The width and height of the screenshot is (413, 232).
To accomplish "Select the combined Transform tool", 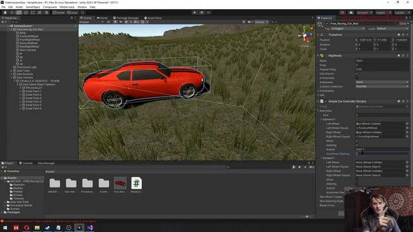I will pyautogui.click(x=39, y=12).
